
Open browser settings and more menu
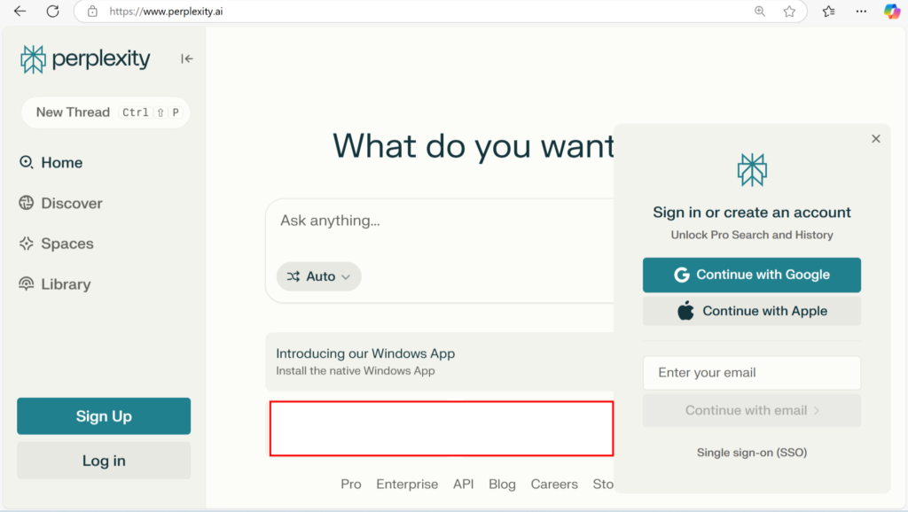coord(861,12)
